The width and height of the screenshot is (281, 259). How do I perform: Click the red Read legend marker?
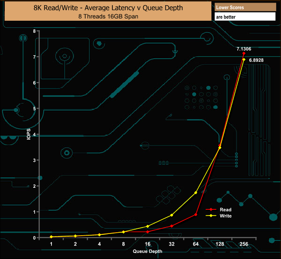coord(211,209)
